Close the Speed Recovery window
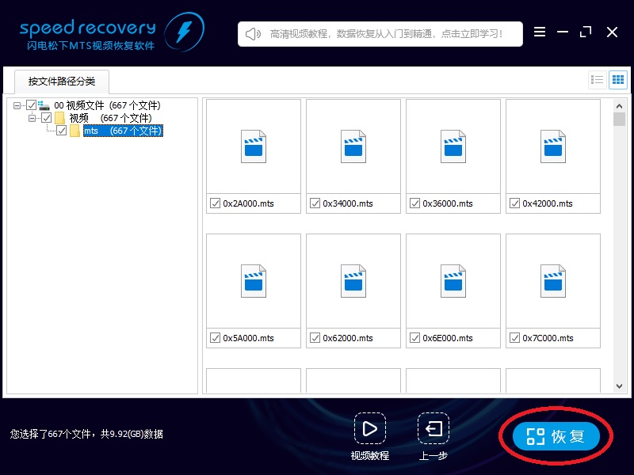 click(x=612, y=32)
